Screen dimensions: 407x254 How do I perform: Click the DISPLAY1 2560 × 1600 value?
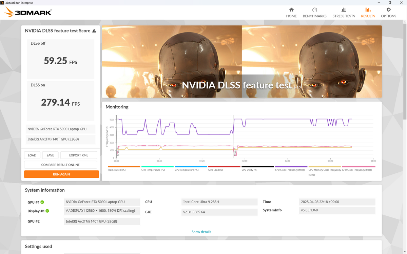[102, 211]
